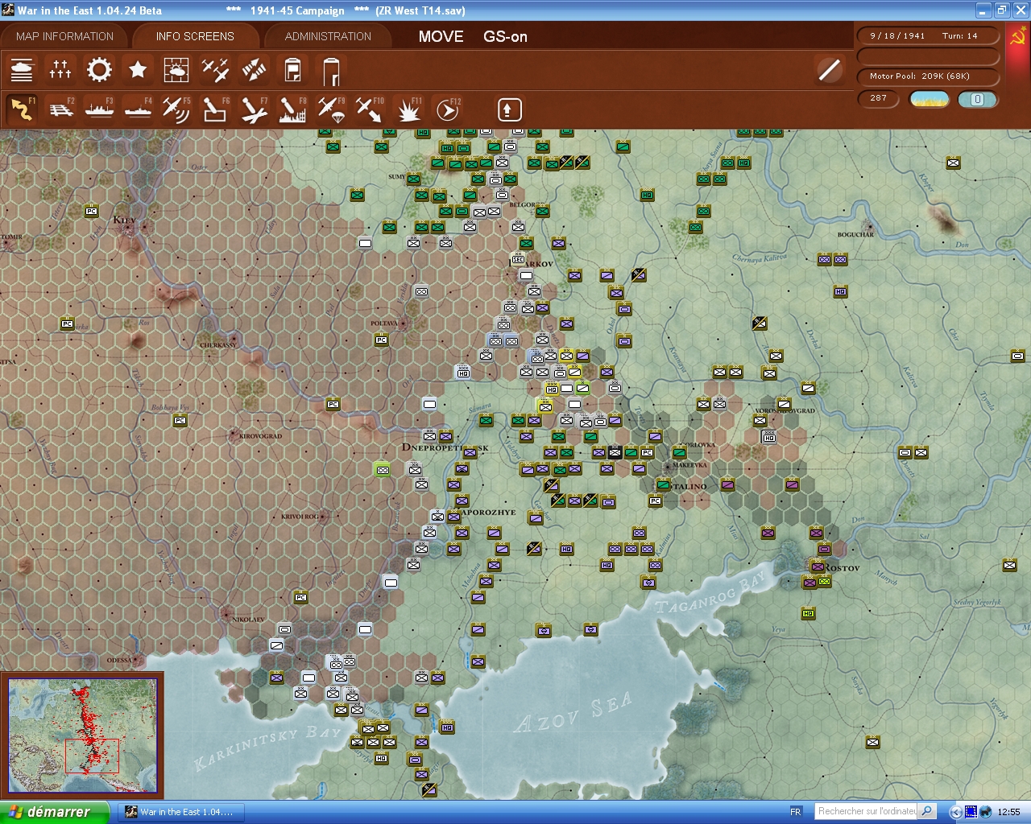Click the Soviet hammer and sickle flag
Screen dimensions: 1031x824
pos(1017,36)
